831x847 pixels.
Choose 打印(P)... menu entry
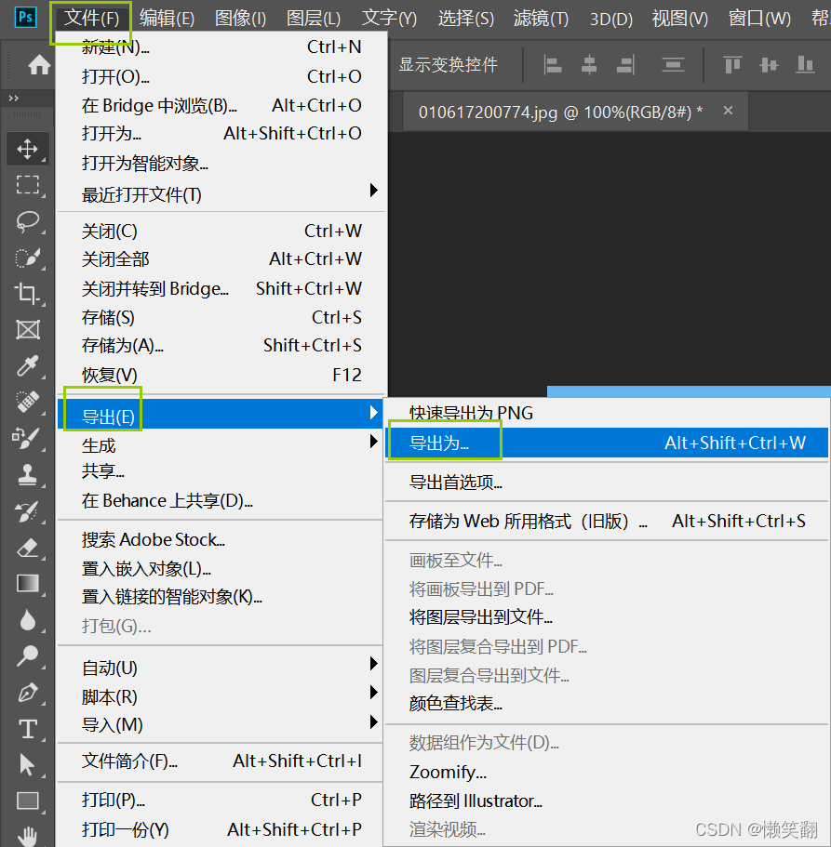(221, 800)
